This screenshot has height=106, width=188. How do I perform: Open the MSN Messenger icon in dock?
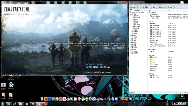(x=98, y=99)
